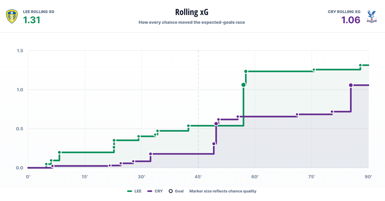Image resolution: width=385 pixels, height=201 pixels.
Task: Click the LEE rolling xG value 1.31
Action: [x=32, y=20]
